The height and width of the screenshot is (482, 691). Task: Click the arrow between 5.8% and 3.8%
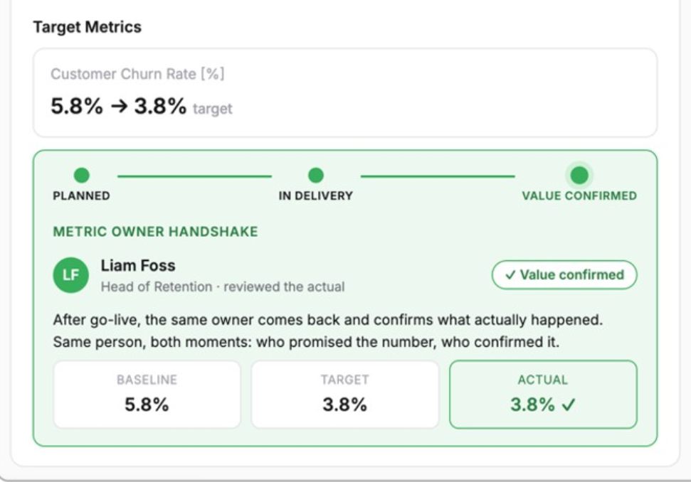coord(119,106)
